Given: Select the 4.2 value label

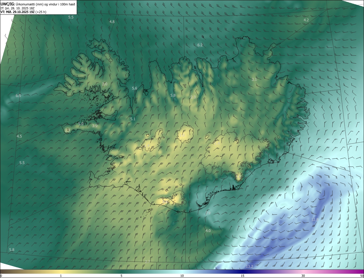Looking at the screenshot, I should (306, 20).
